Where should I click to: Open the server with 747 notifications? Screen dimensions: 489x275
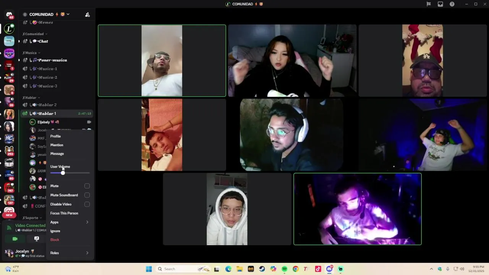point(9,187)
